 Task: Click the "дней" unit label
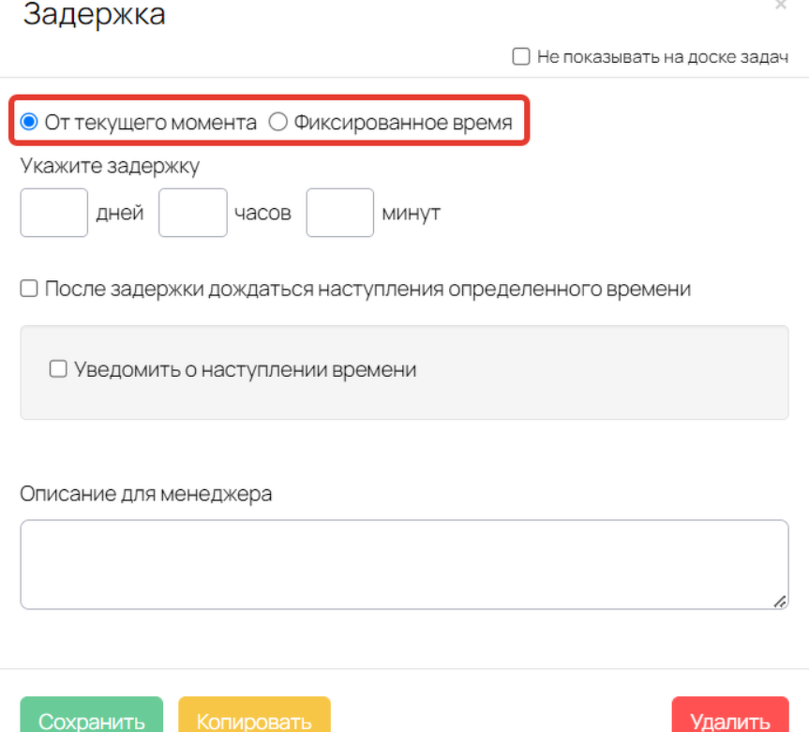point(120,213)
